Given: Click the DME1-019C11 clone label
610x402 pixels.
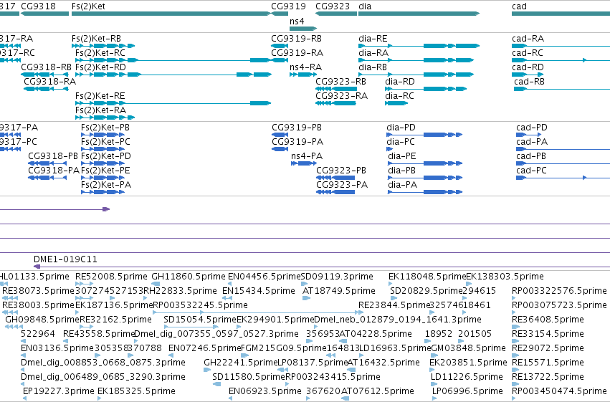Looking at the screenshot, I should pos(65,259).
